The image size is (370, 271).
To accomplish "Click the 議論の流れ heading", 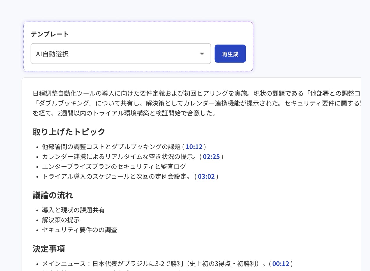I will click(x=53, y=195).
